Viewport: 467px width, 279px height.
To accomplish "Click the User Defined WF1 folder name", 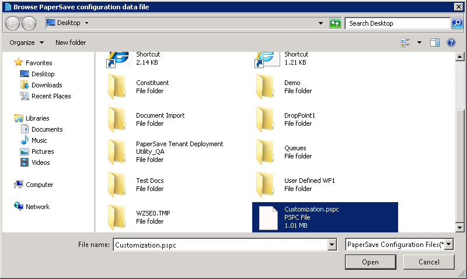I will (309, 181).
